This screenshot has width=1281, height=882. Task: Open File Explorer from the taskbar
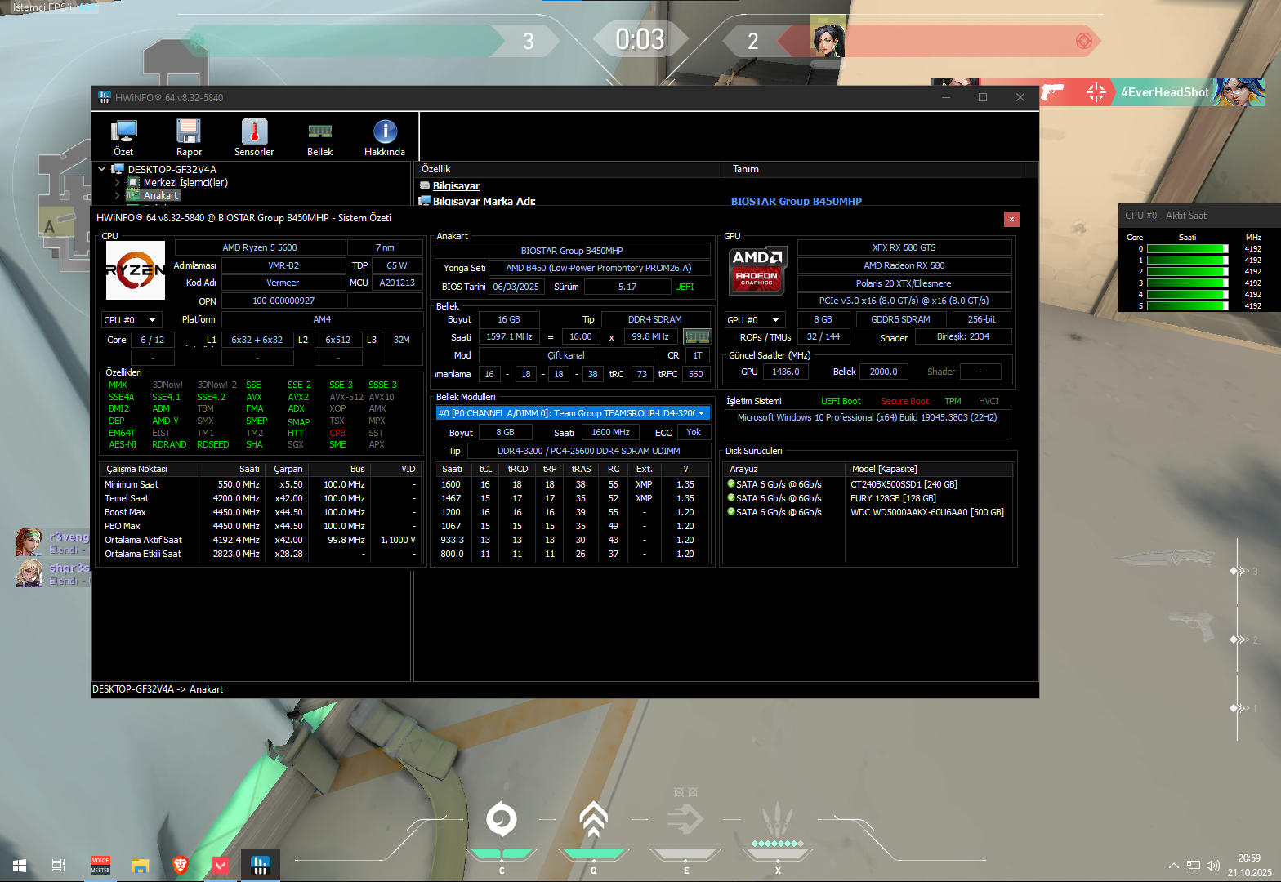pos(141,865)
